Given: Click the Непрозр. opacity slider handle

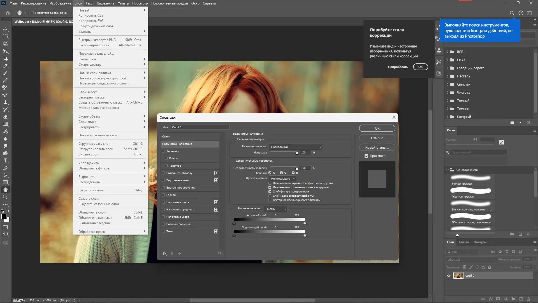Looking at the screenshot, I should coord(297,153).
